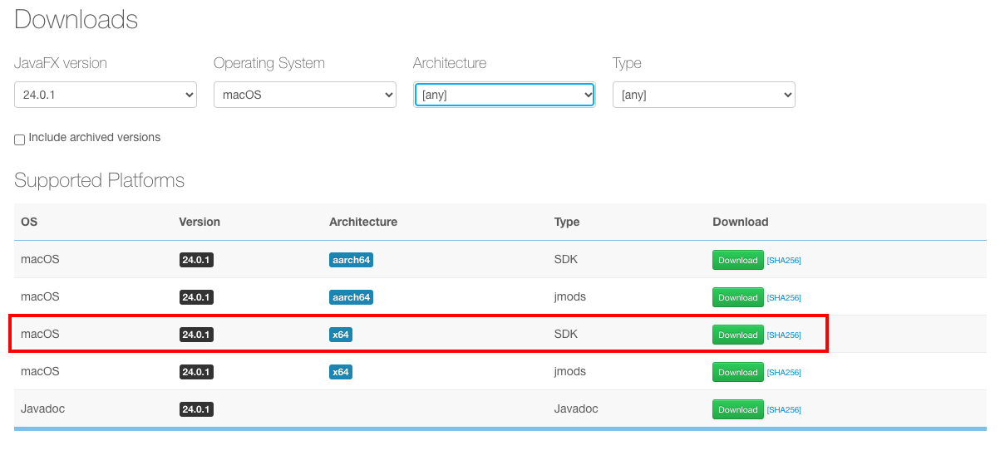1005x450 pixels.
Task: Download the macOS aarch64 jmods
Action: point(737,297)
